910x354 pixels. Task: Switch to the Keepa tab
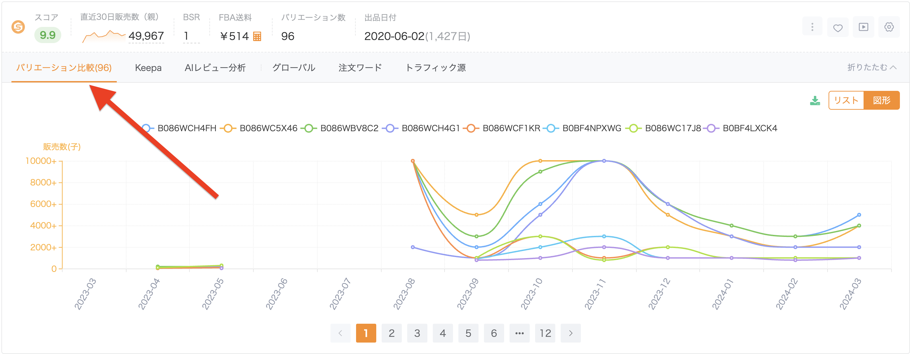(x=148, y=68)
